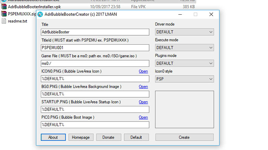The width and height of the screenshot is (268, 150).
Task: Click the Game File path field
Action: click(95, 63)
